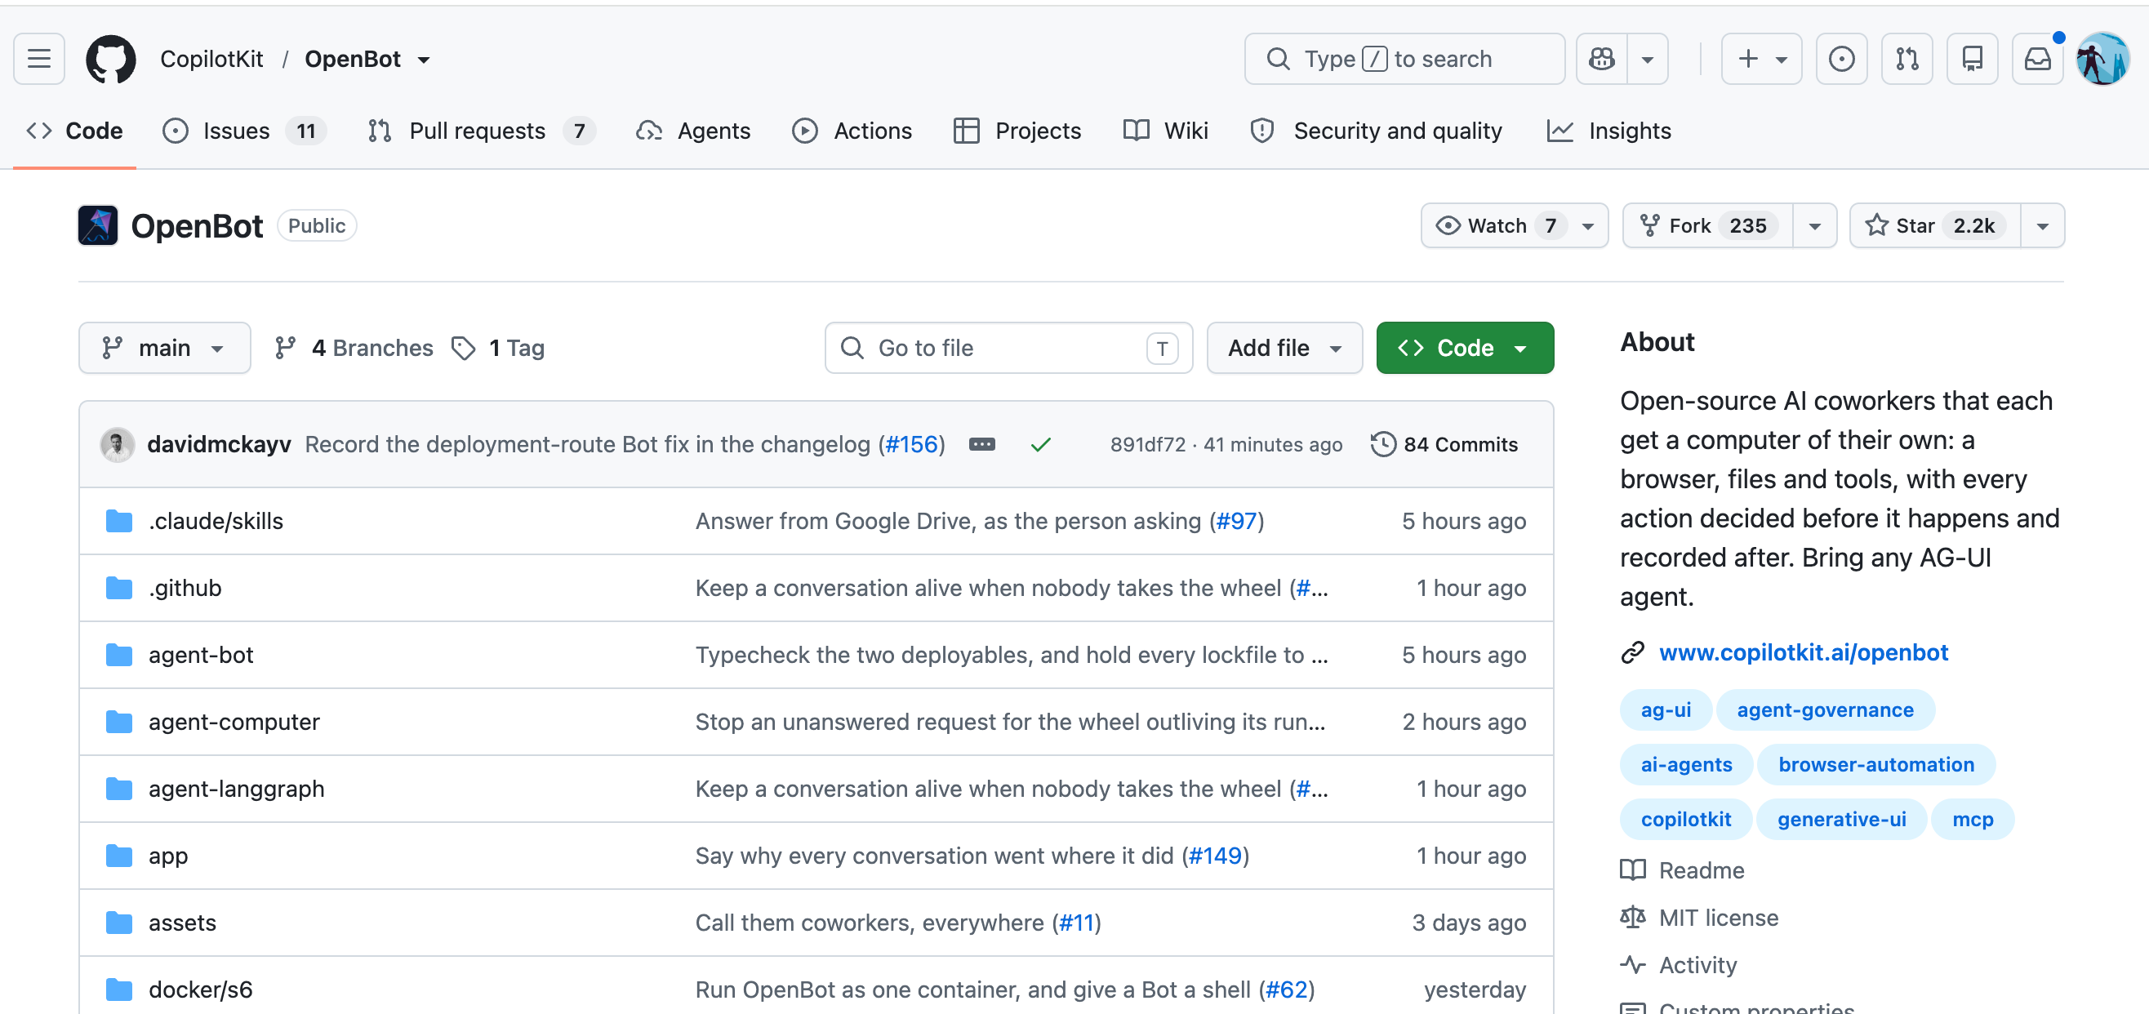Open commit hash 891df72

coord(1147,444)
